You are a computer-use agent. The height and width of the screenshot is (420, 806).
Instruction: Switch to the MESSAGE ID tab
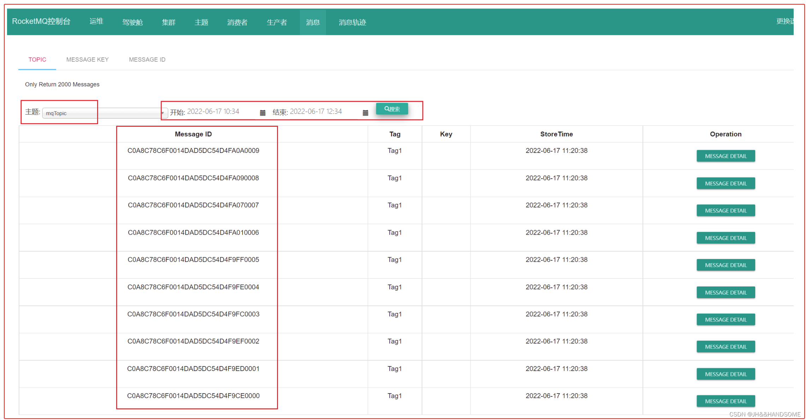coord(147,60)
